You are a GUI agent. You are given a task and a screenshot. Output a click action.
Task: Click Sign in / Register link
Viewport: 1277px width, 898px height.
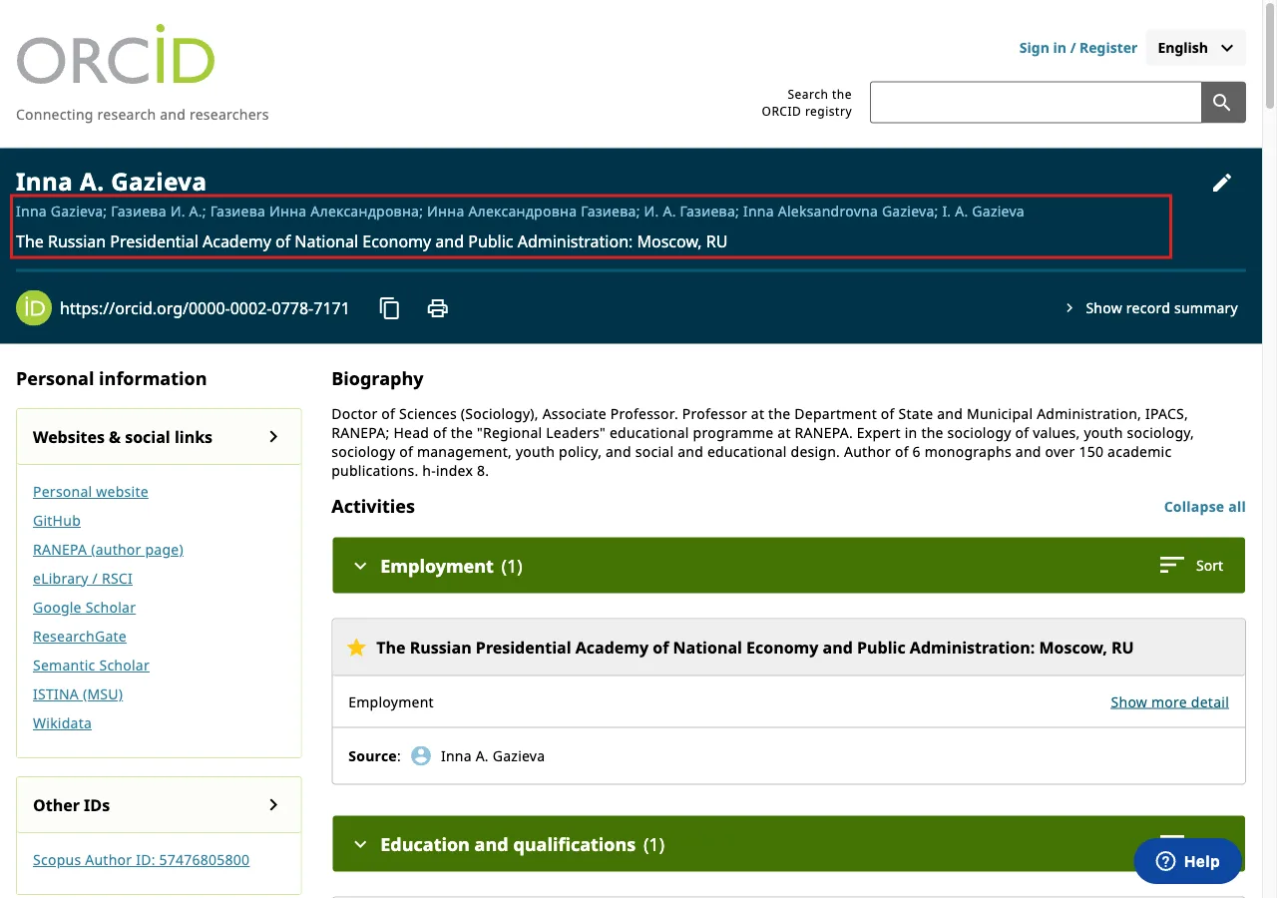(x=1077, y=48)
